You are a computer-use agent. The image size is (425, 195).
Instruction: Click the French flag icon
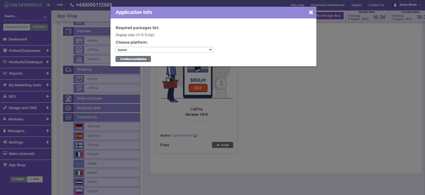[79, 154]
